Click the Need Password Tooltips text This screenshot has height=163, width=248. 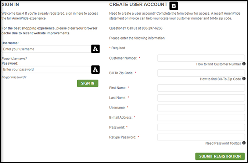223,143
